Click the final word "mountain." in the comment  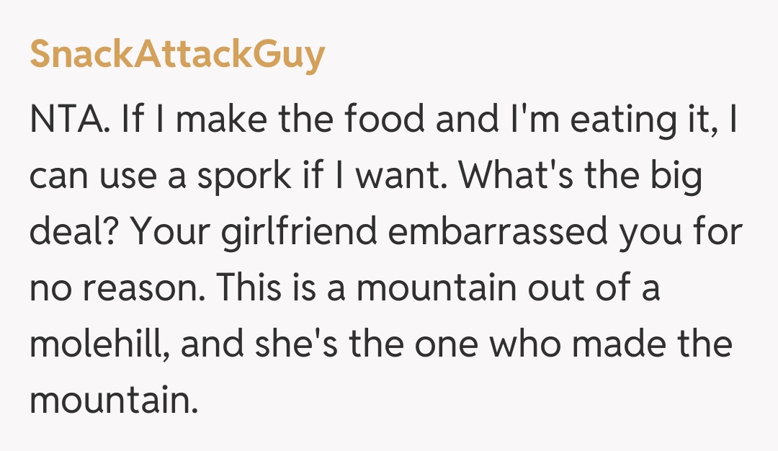pyautogui.click(x=113, y=401)
